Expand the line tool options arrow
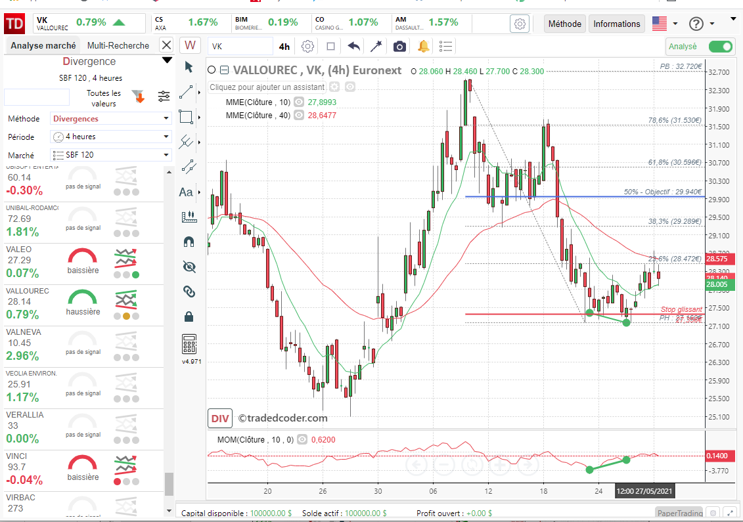This screenshot has width=743, height=522. 199,93
